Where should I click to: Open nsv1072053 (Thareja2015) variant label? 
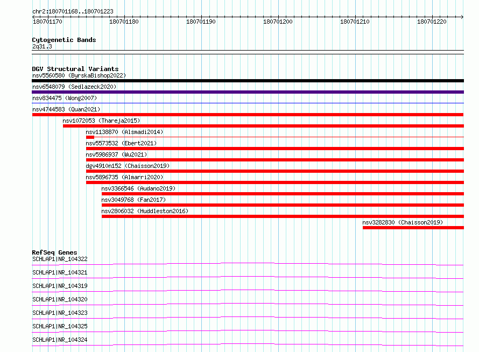[101, 121]
